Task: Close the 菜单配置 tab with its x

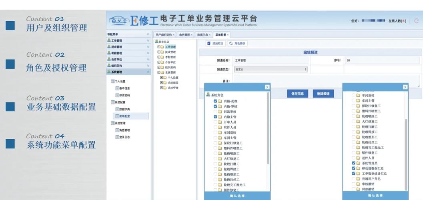Action: click(228, 35)
